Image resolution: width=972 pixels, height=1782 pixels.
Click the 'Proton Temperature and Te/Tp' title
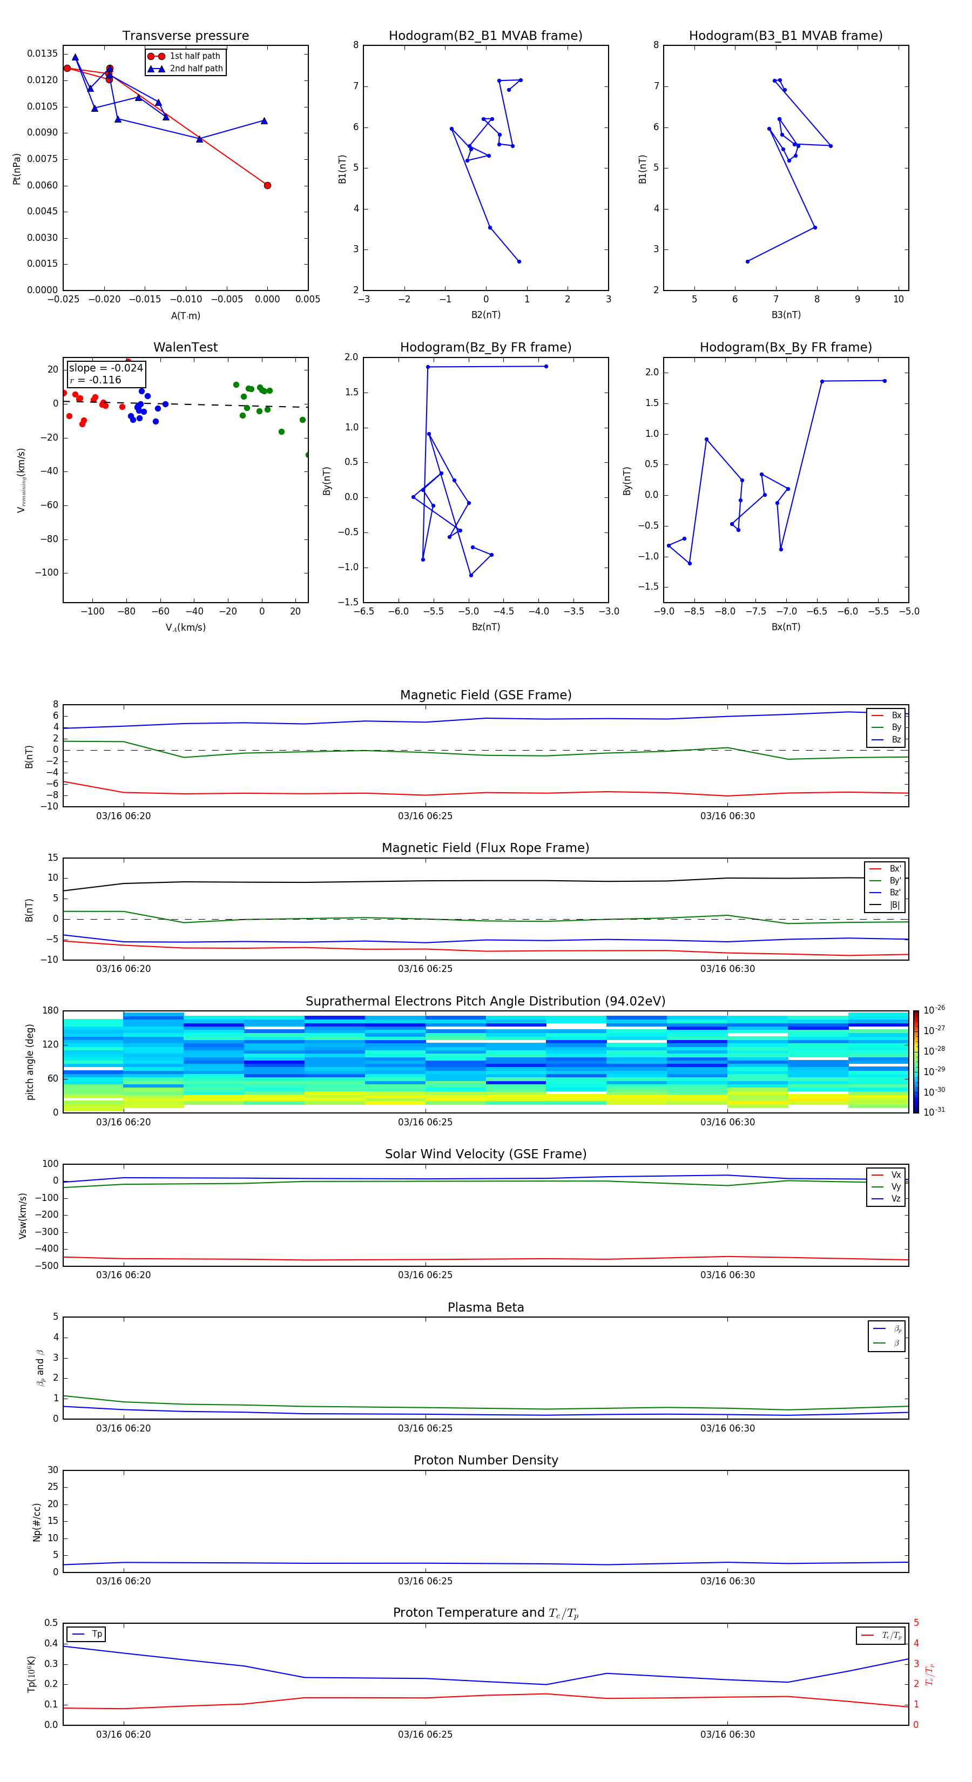(x=485, y=1612)
